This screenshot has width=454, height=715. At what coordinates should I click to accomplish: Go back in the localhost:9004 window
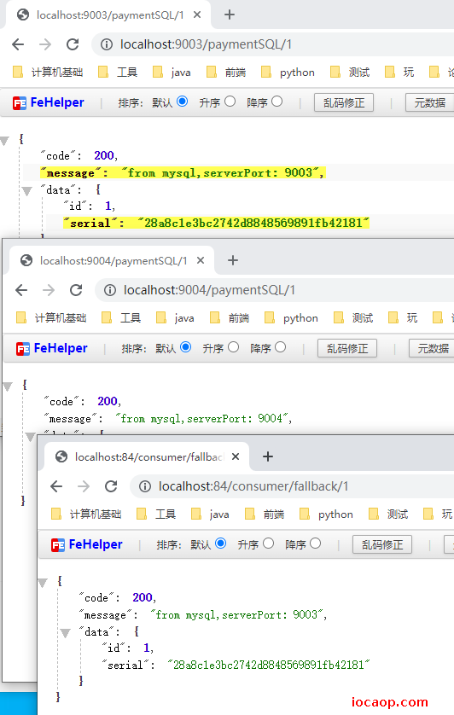(x=21, y=290)
